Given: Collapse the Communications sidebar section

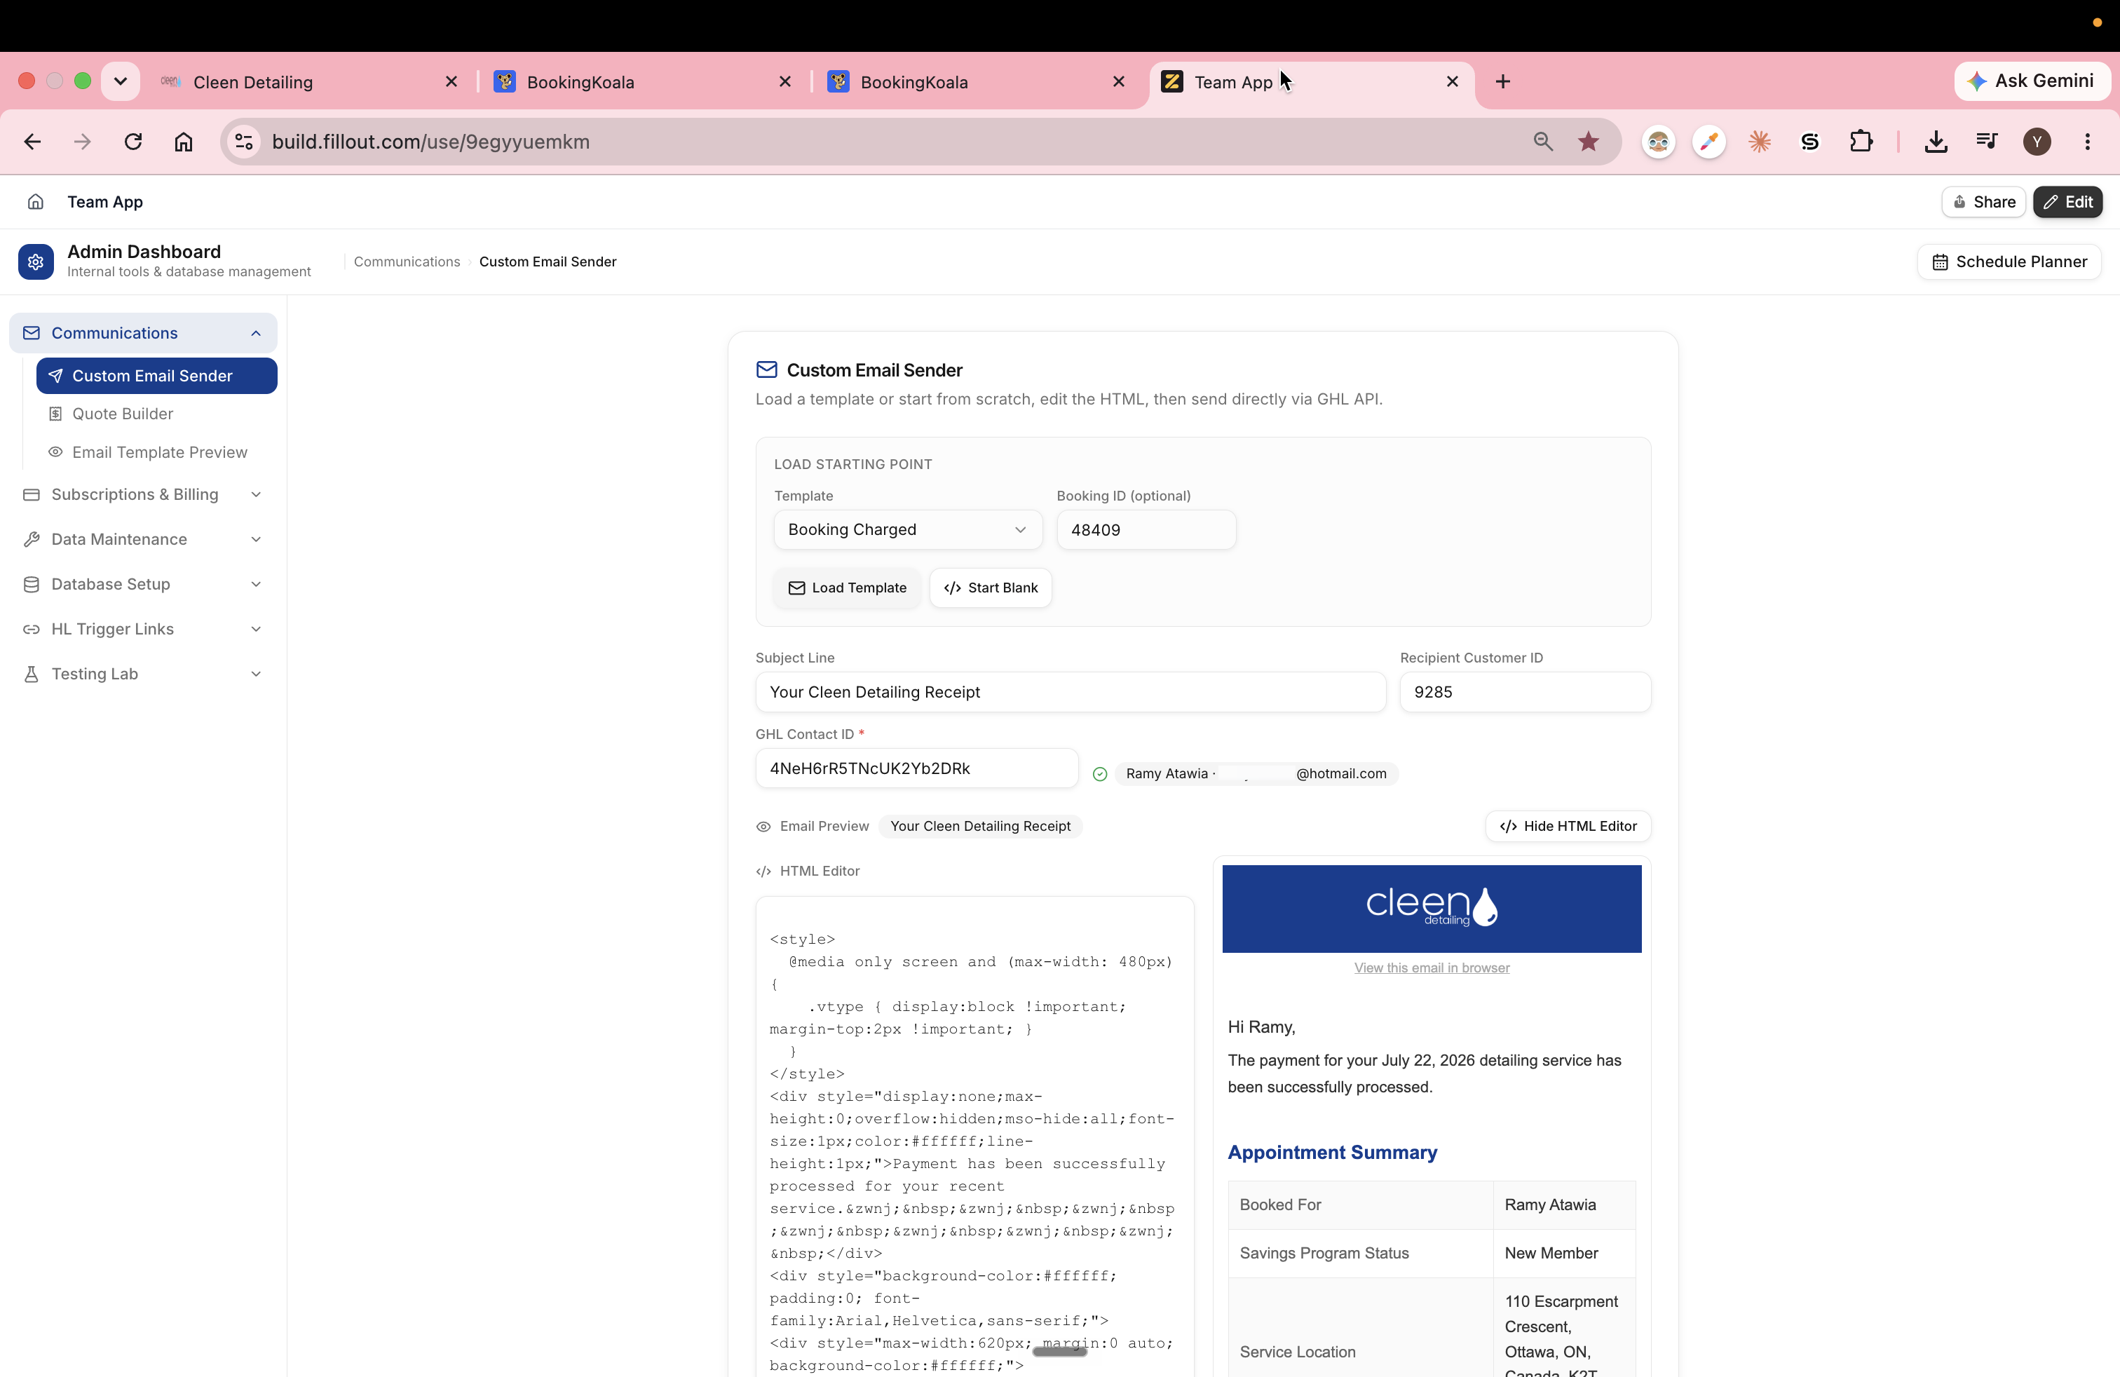Looking at the screenshot, I should pyautogui.click(x=142, y=333).
